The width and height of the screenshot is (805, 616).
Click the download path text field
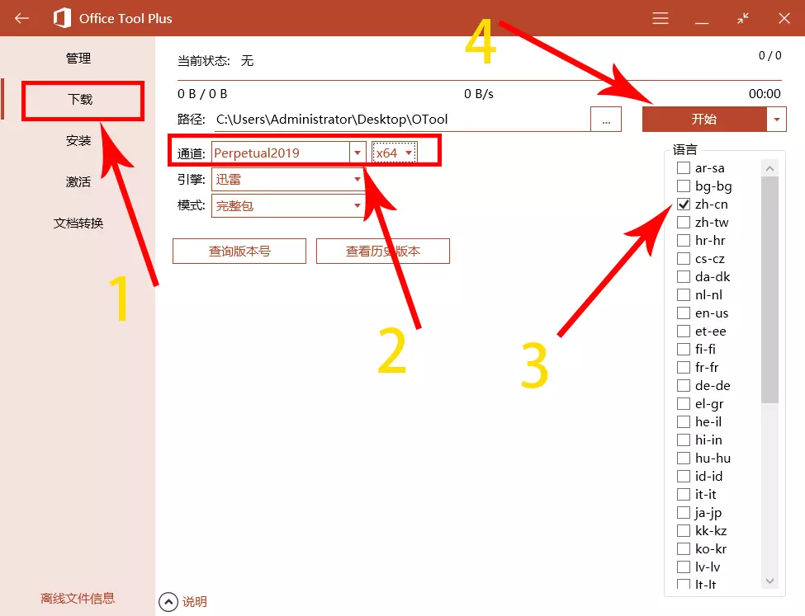[x=402, y=119]
